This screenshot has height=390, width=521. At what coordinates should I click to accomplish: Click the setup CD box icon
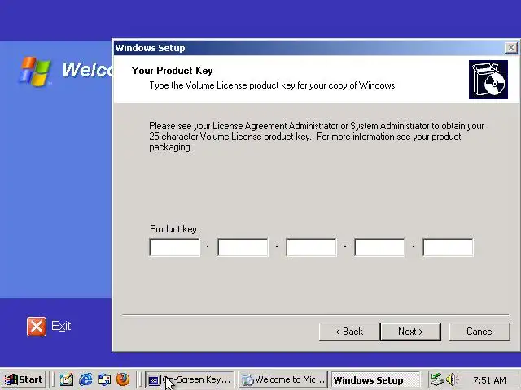488,80
